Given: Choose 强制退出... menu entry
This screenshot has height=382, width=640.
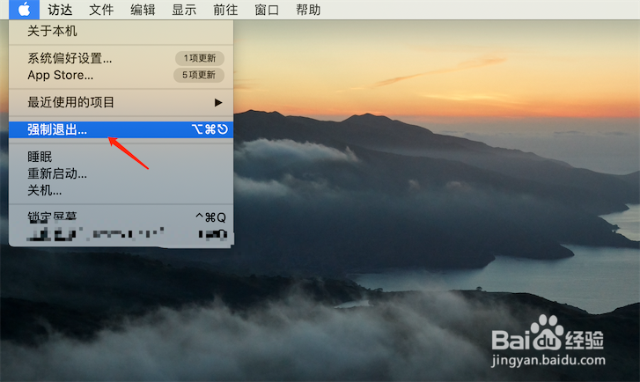Looking at the screenshot, I should point(121,129).
